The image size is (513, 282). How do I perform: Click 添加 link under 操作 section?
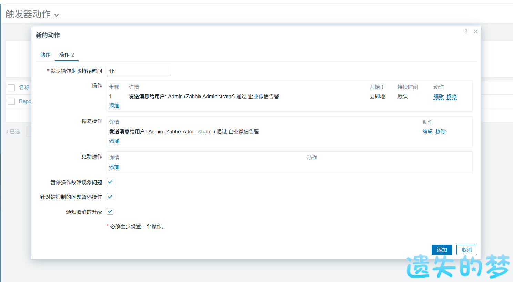[x=114, y=106]
